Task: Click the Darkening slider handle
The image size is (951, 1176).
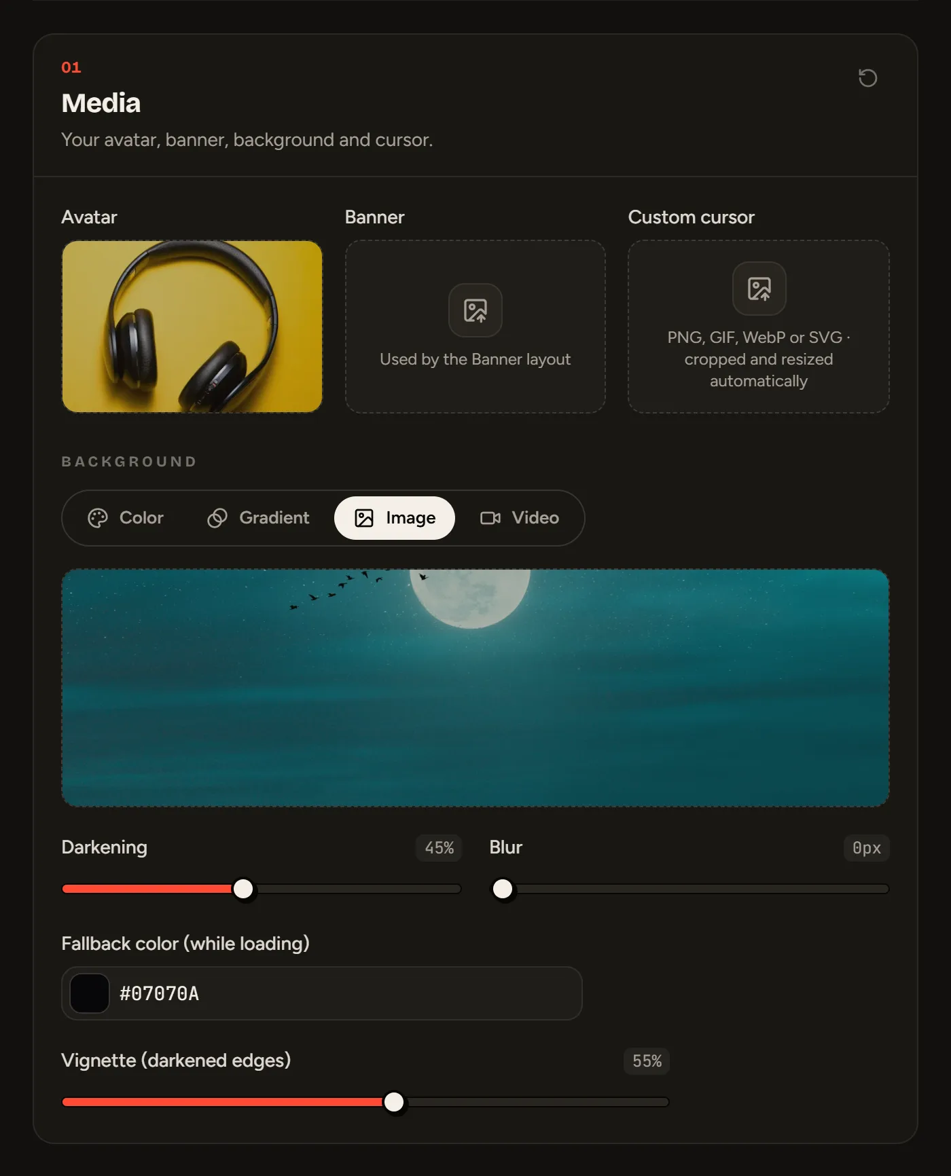Action: pos(243,889)
